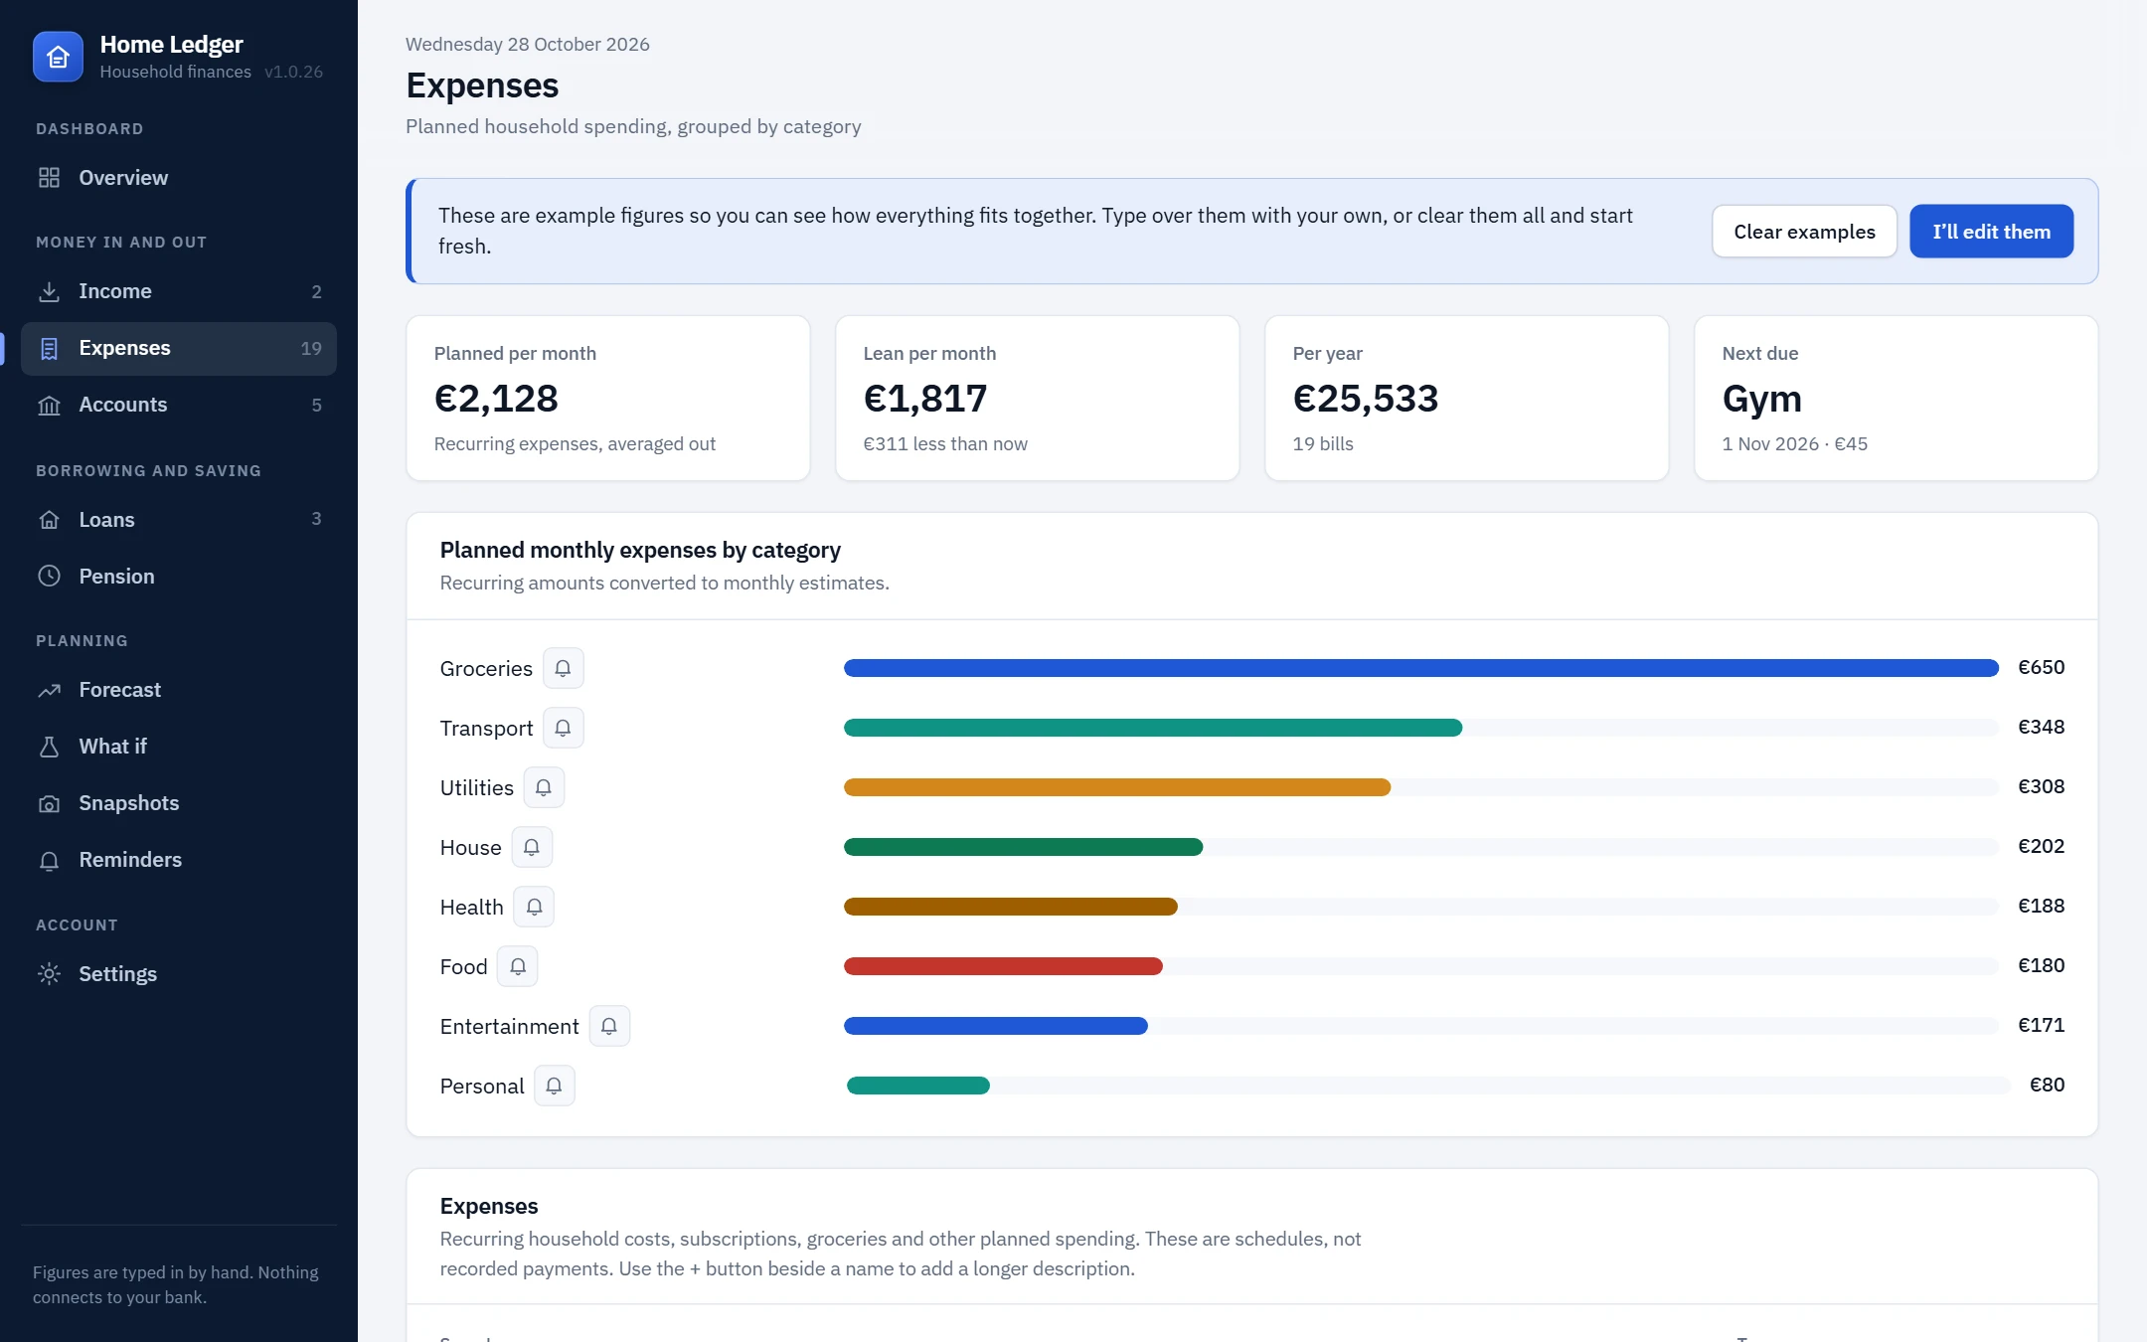Open the Income section
Image resolution: width=2147 pixels, height=1342 pixels.
click(x=179, y=291)
